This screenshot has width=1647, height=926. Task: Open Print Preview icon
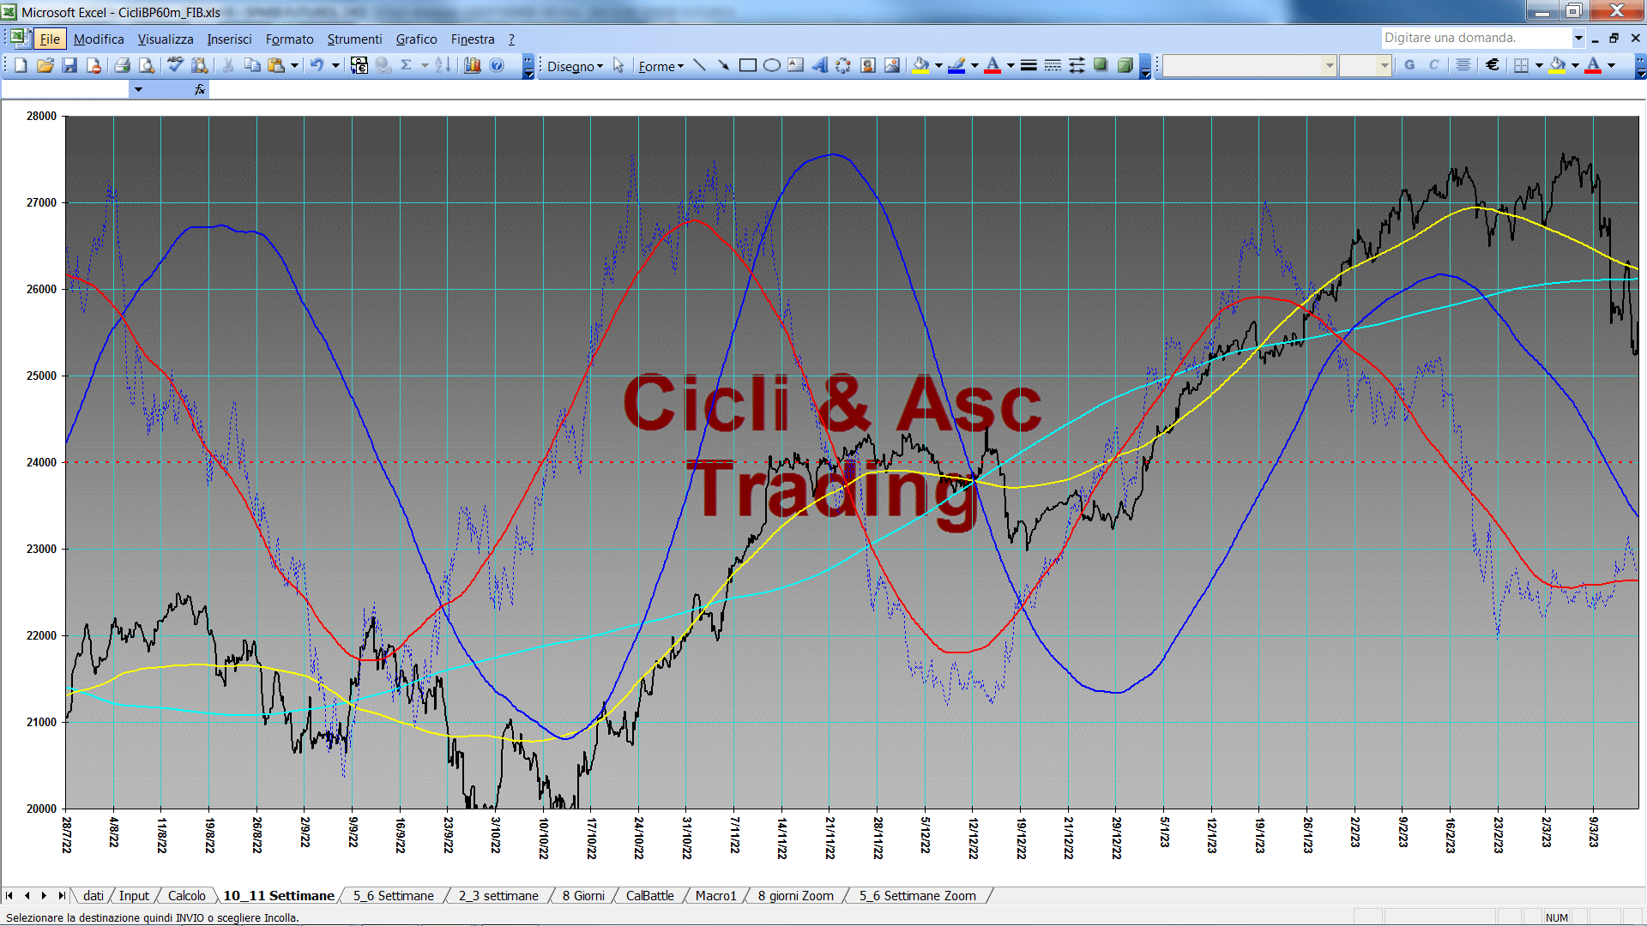(x=147, y=65)
